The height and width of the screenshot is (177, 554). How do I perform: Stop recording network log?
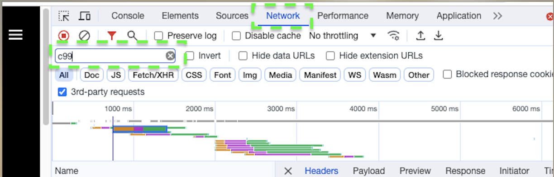(64, 36)
